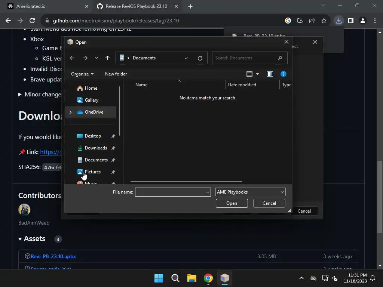This screenshot has height=287, width=383.
Task: Click the Google icon in address bar
Action: 288,21
